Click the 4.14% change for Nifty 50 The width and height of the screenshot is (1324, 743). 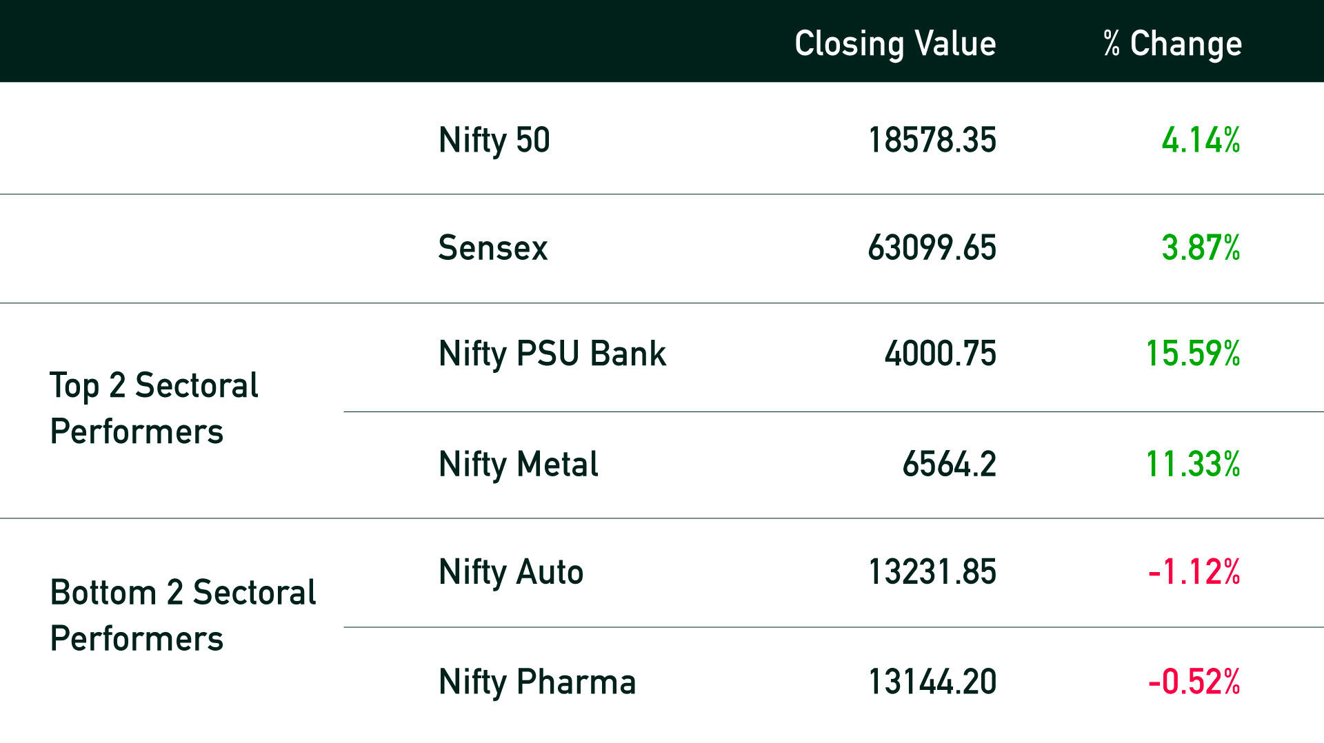click(1201, 140)
